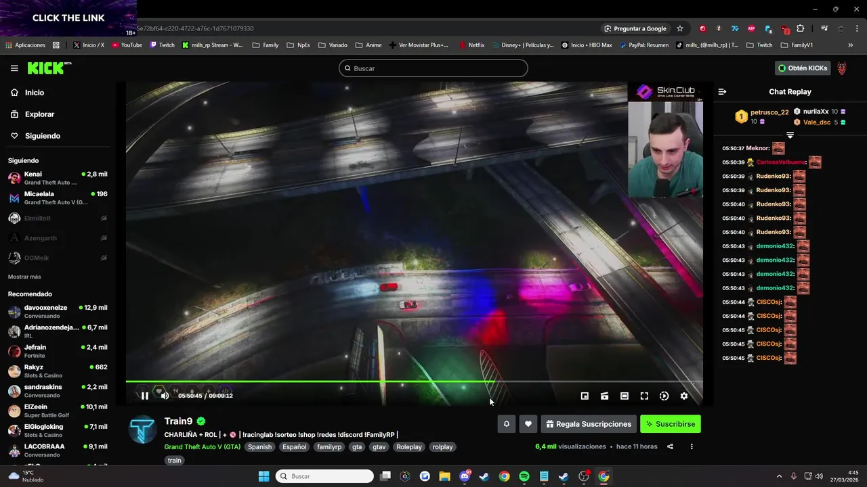This screenshot has width=867, height=487.
Task: Click demonio432 username in first message
Action: 774,246
